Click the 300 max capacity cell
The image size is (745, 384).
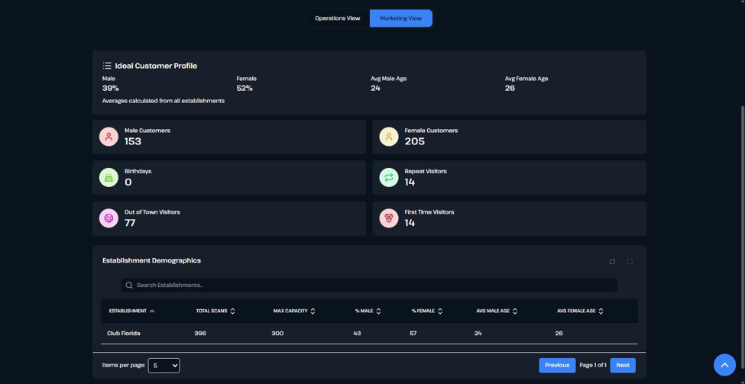(277, 334)
